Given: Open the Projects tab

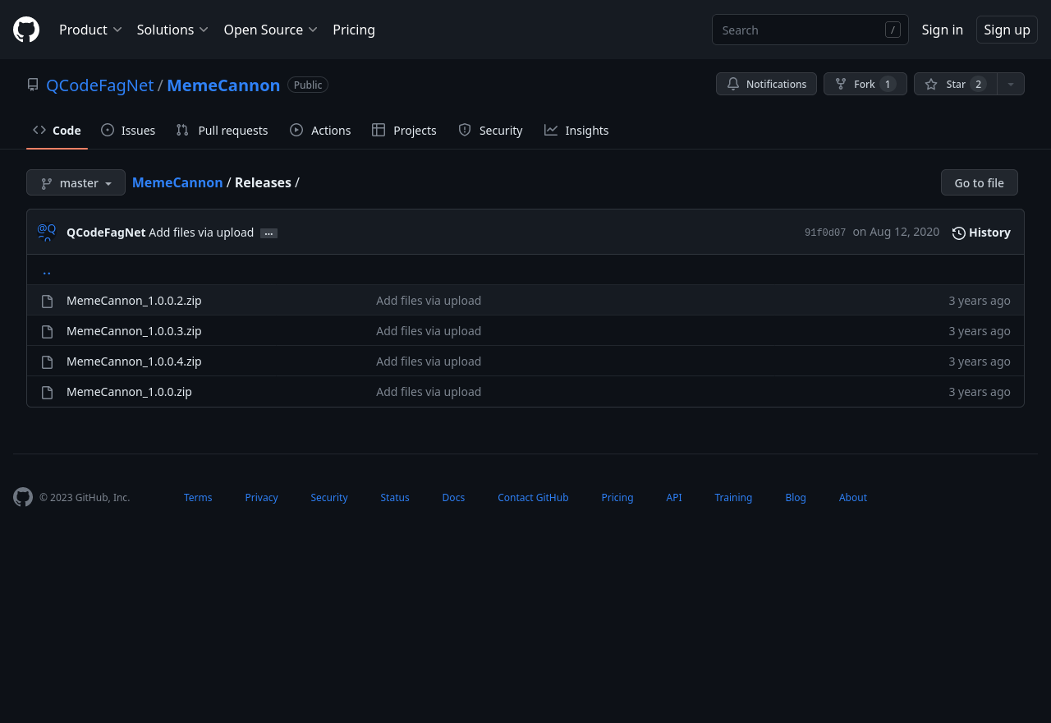Looking at the screenshot, I should (404, 130).
